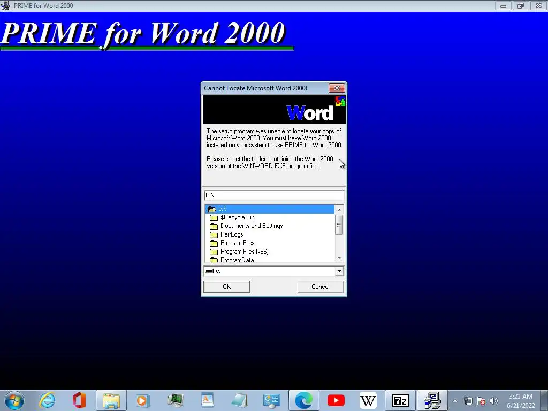548x411 pixels.
Task: Show hidden system tray icons
Action: pos(455,401)
